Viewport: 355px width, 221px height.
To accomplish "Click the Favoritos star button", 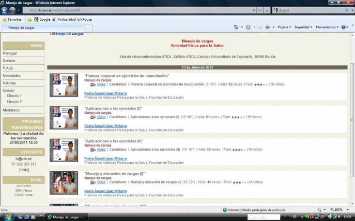I will 12,19.
